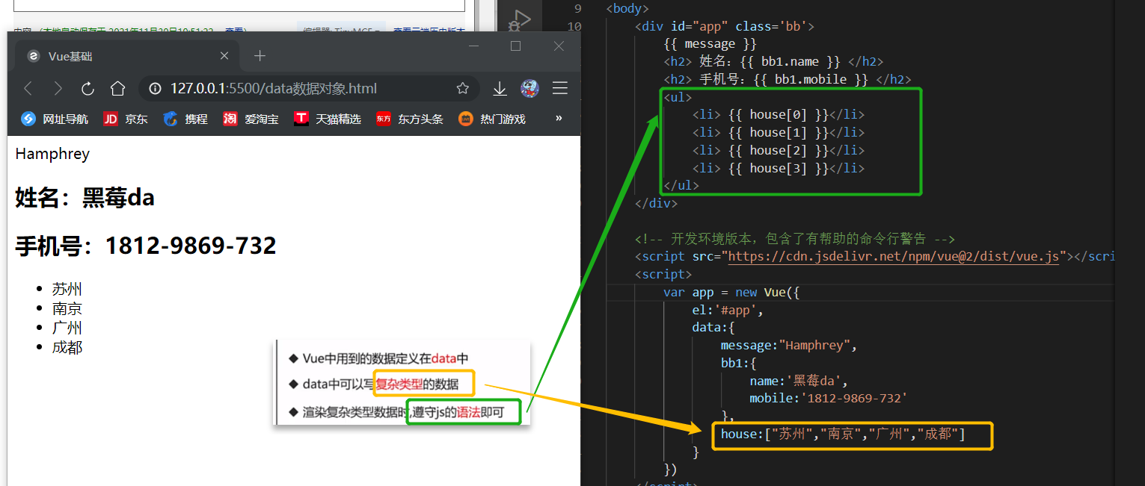Click the 成都 list item

(67, 348)
